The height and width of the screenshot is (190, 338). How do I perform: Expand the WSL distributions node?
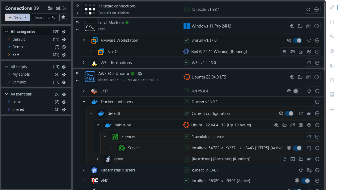click(84, 62)
